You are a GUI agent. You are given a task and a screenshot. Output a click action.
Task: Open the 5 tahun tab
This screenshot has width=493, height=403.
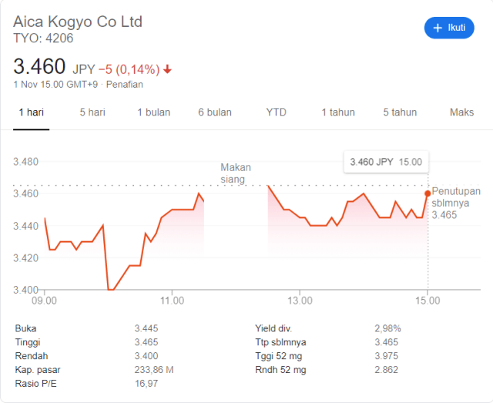tap(400, 113)
